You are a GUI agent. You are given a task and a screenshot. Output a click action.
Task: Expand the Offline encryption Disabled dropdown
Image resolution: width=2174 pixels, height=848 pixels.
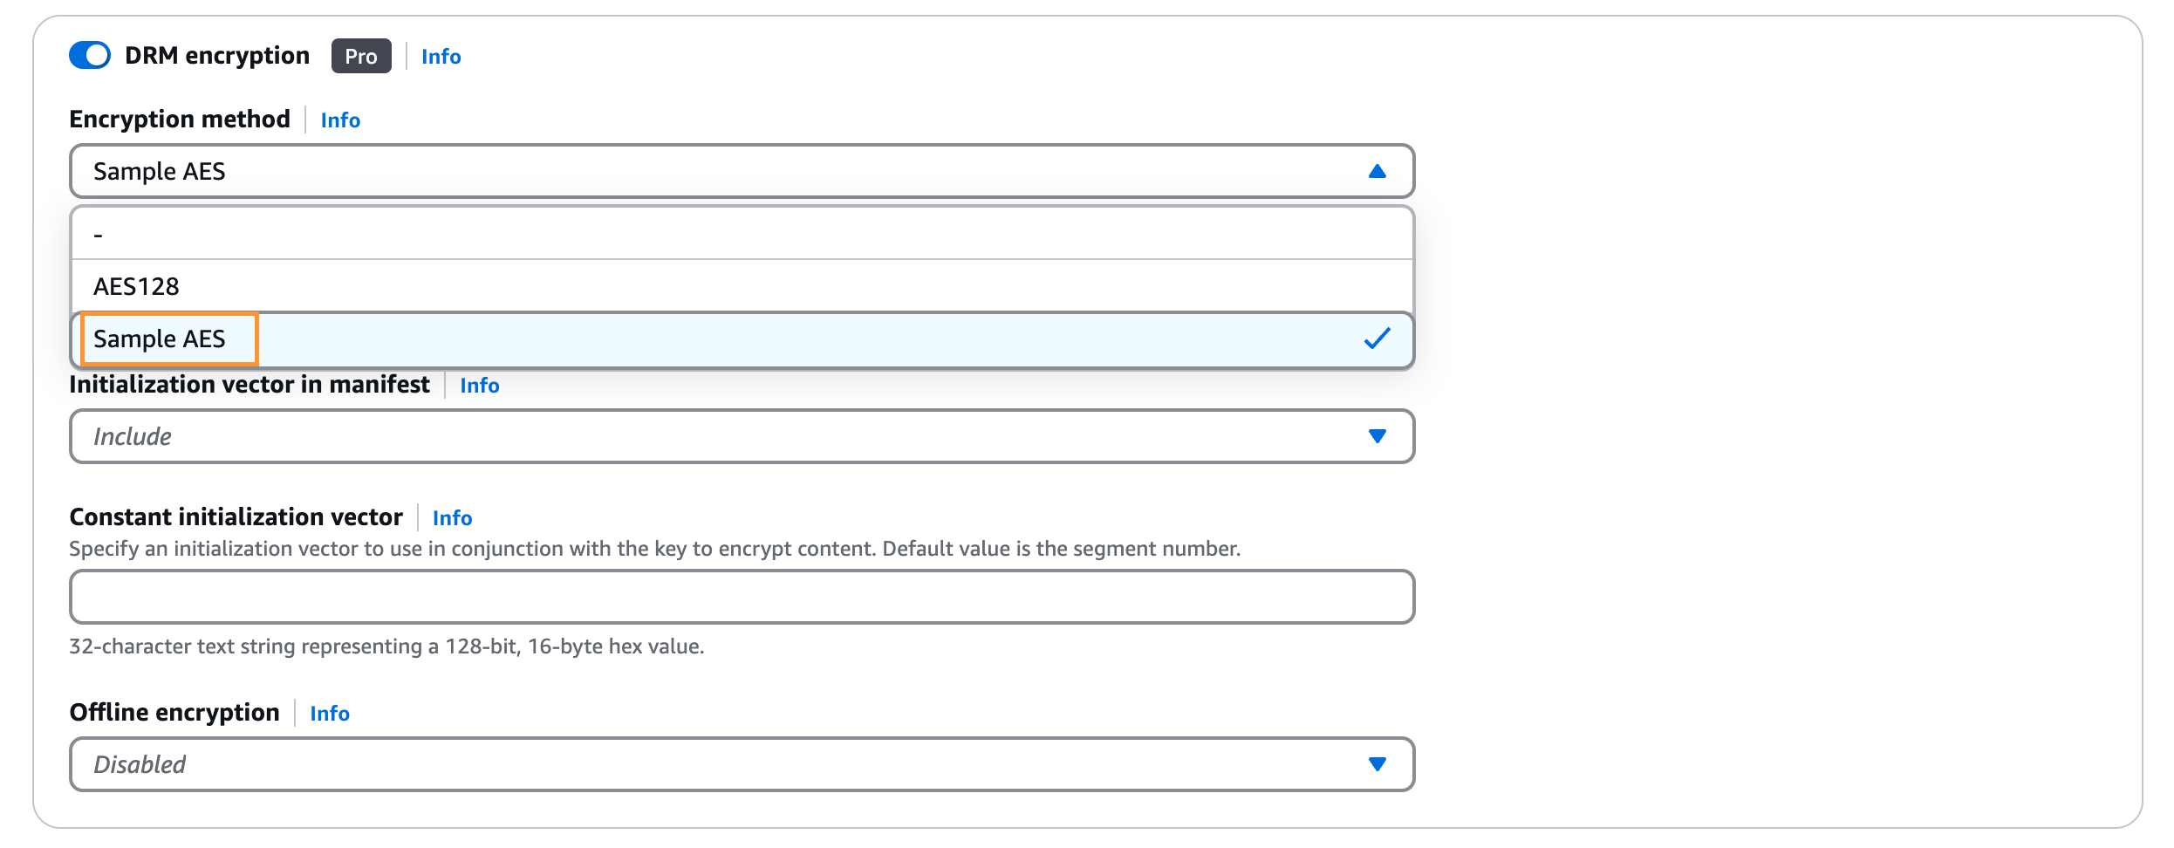(698, 764)
